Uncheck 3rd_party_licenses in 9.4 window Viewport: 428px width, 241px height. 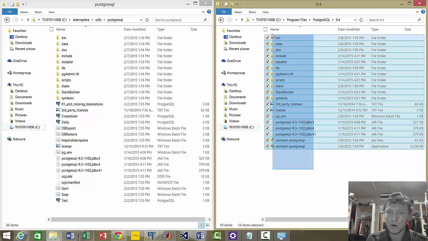(267, 104)
